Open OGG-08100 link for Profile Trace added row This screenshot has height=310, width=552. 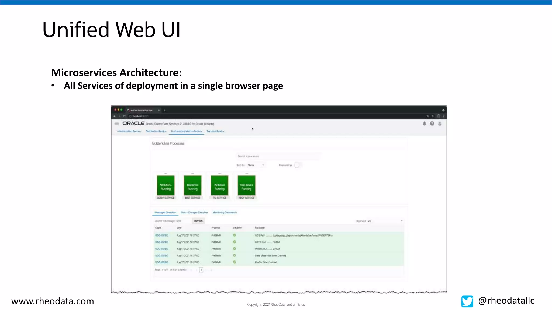pos(161,262)
